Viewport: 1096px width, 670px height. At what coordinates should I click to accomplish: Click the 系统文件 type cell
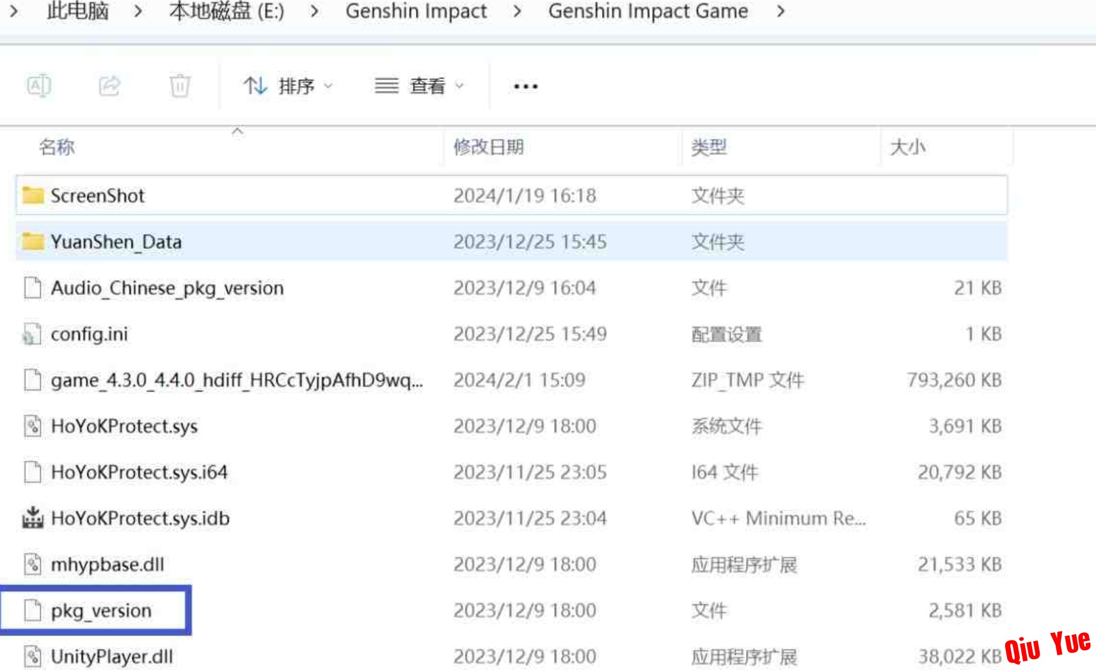(726, 426)
